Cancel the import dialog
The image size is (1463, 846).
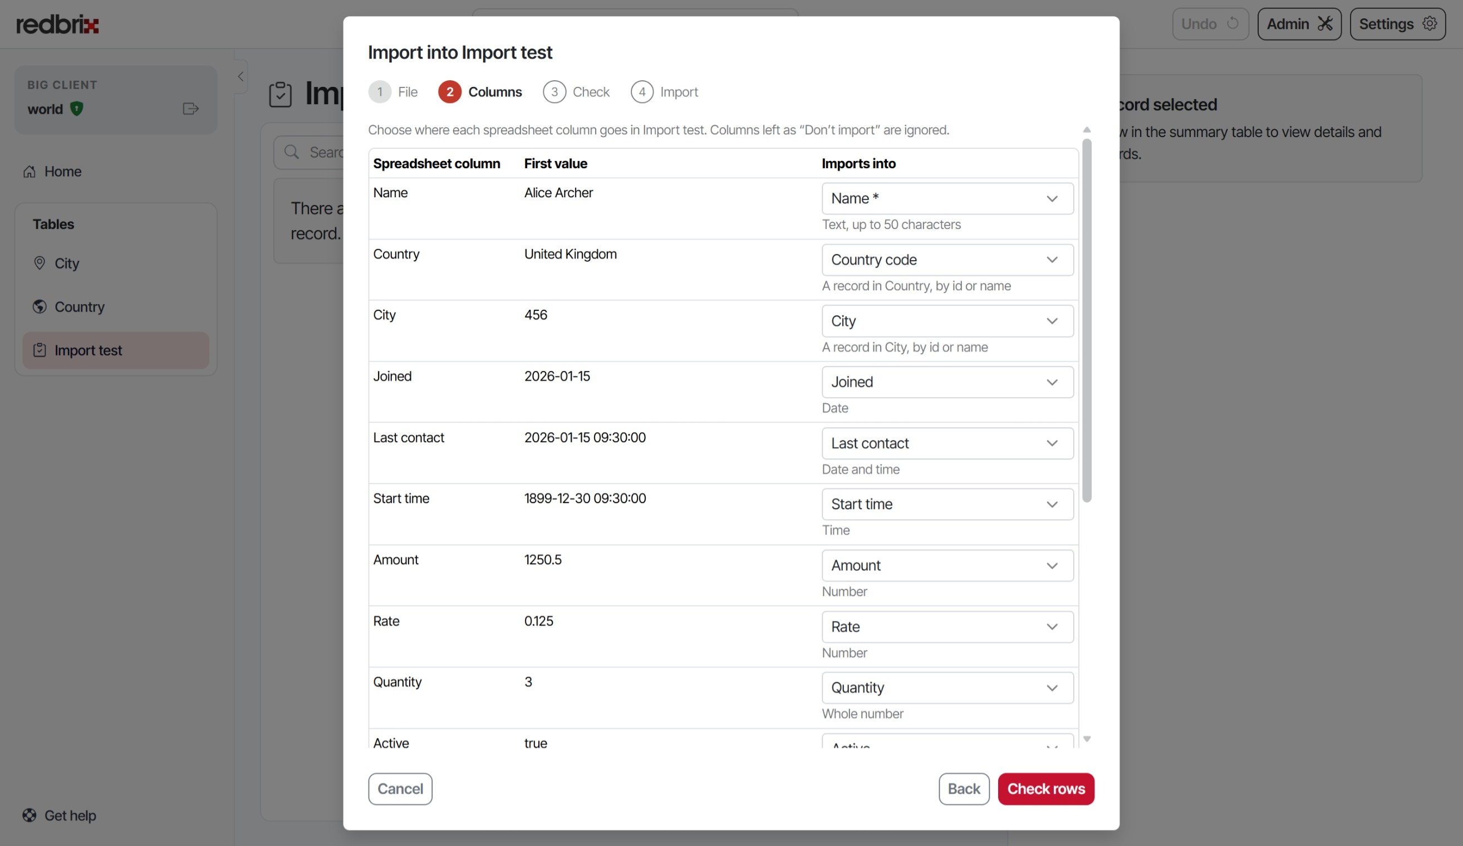400,789
